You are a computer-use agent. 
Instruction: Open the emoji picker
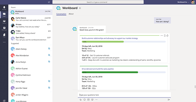85,100
